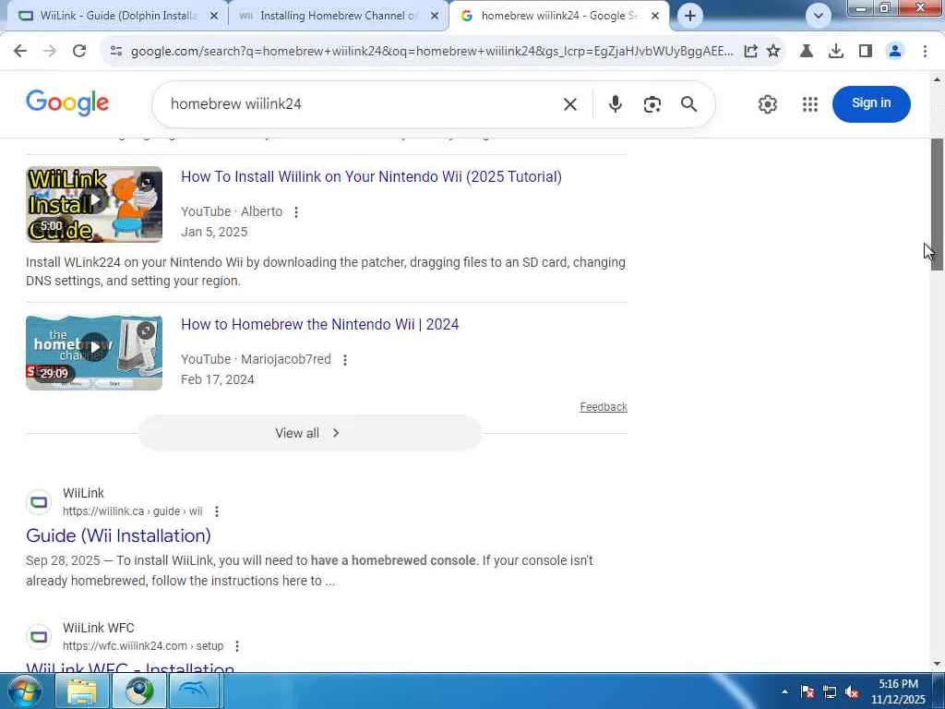Close the Google search tab
The width and height of the screenshot is (945, 709).
coord(655,17)
